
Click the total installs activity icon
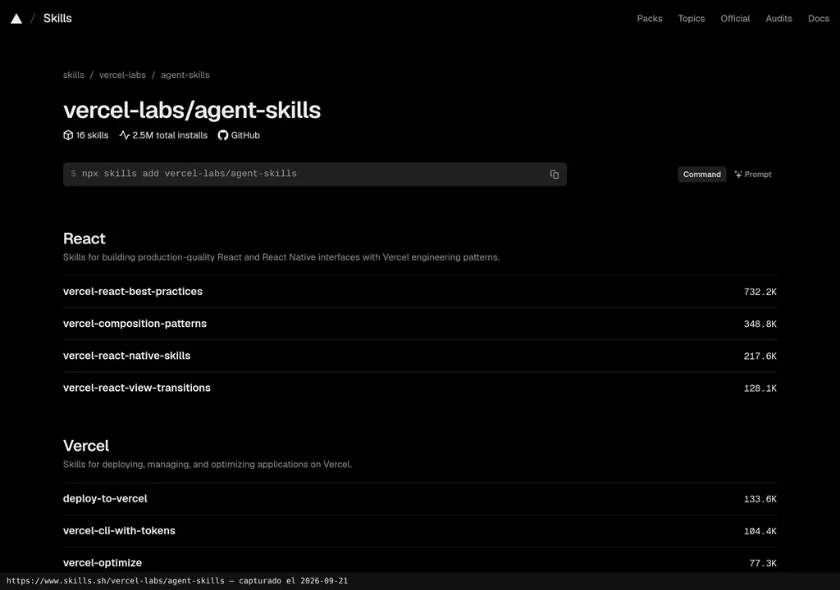coord(125,135)
